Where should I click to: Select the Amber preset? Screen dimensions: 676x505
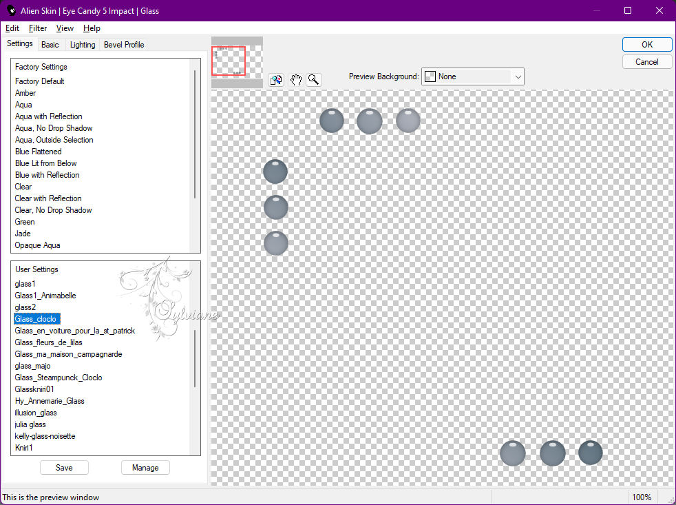pyautogui.click(x=25, y=93)
